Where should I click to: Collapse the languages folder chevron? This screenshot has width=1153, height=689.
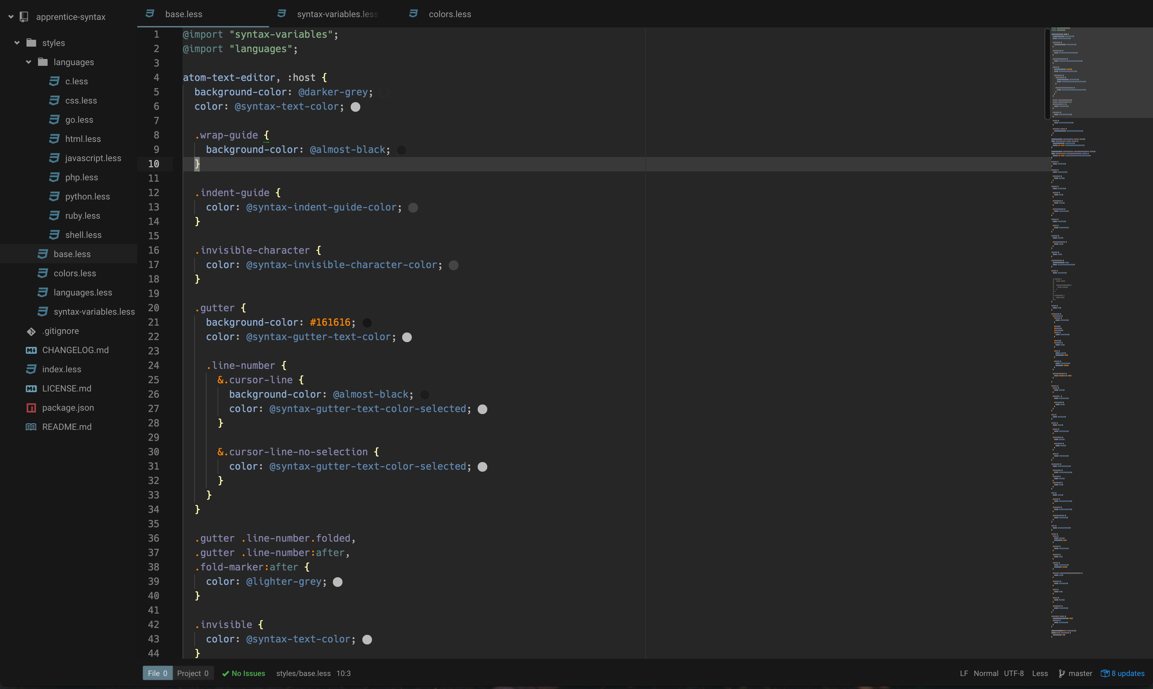(x=29, y=62)
